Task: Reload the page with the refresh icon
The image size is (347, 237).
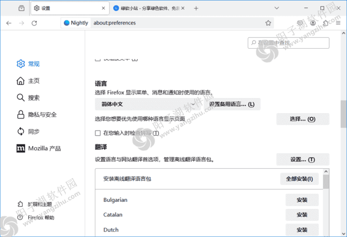Action: (x=34, y=23)
